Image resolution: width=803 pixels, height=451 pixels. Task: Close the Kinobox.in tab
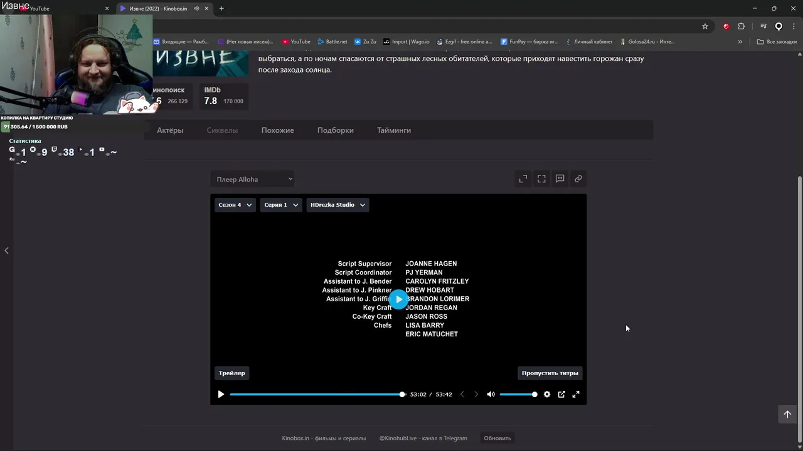click(x=206, y=9)
